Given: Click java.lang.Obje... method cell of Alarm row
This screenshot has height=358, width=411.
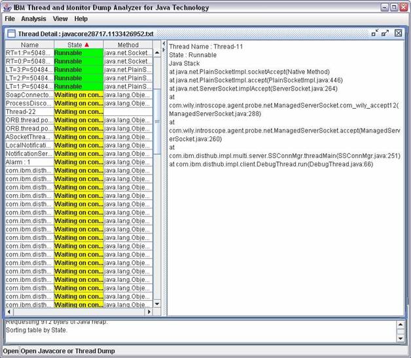Looking at the screenshot, I should click(x=128, y=162).
